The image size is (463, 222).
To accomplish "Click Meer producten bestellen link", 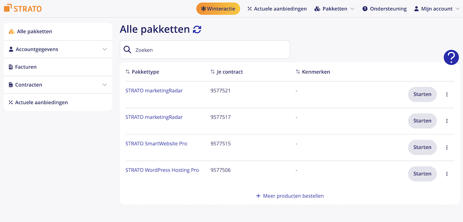I will tap(290, 196).
